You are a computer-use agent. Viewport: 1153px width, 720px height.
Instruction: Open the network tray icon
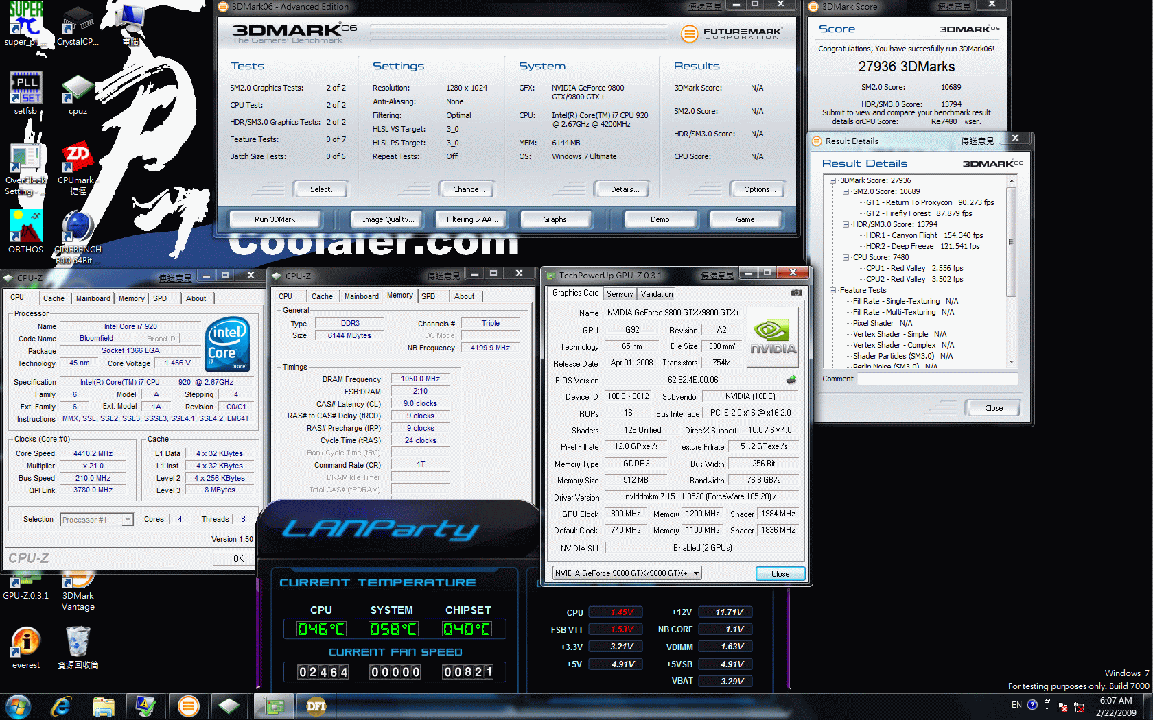(x=1079, y=707)
